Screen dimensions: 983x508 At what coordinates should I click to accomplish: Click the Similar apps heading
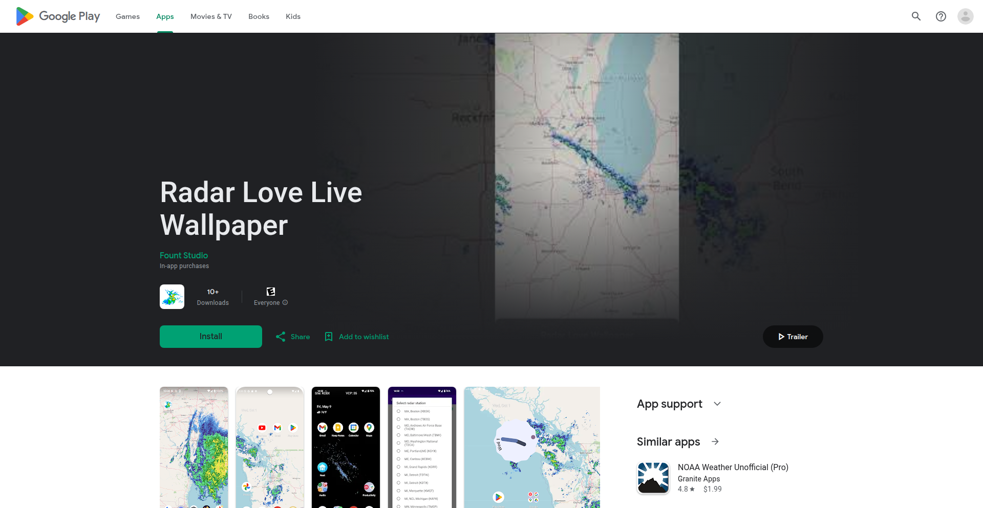(x=669, y=442)
